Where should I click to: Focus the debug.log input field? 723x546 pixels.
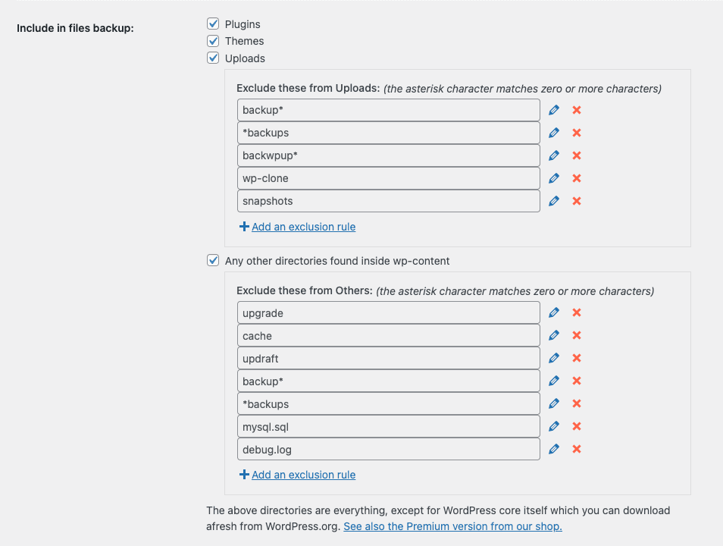tap(388, 449)
